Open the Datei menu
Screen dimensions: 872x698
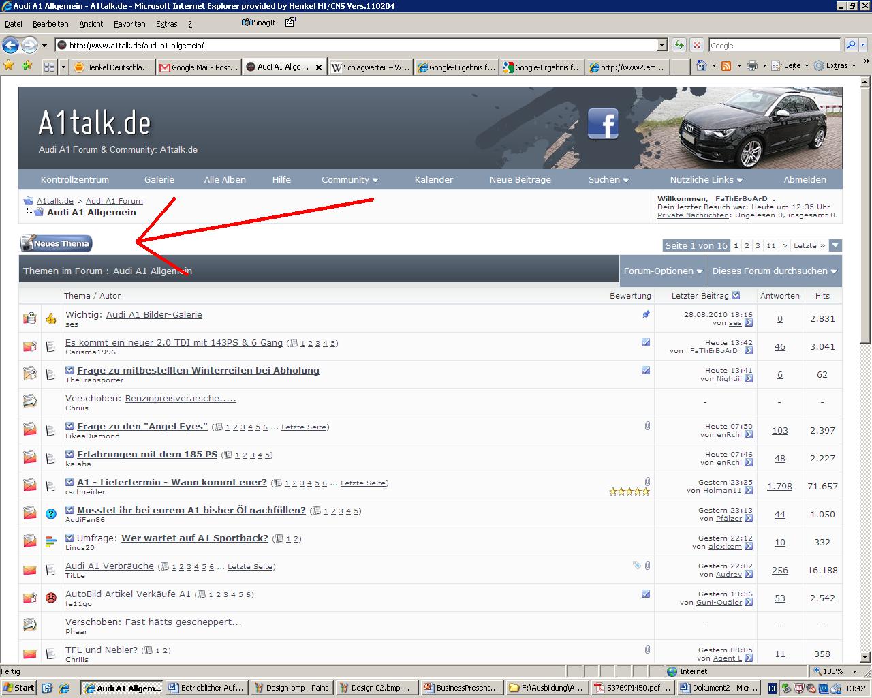pos(14,23)
